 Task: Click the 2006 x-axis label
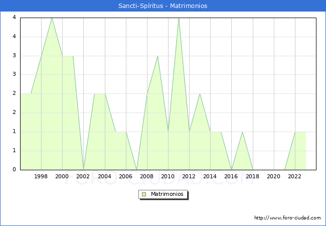(x=125, y=176)
